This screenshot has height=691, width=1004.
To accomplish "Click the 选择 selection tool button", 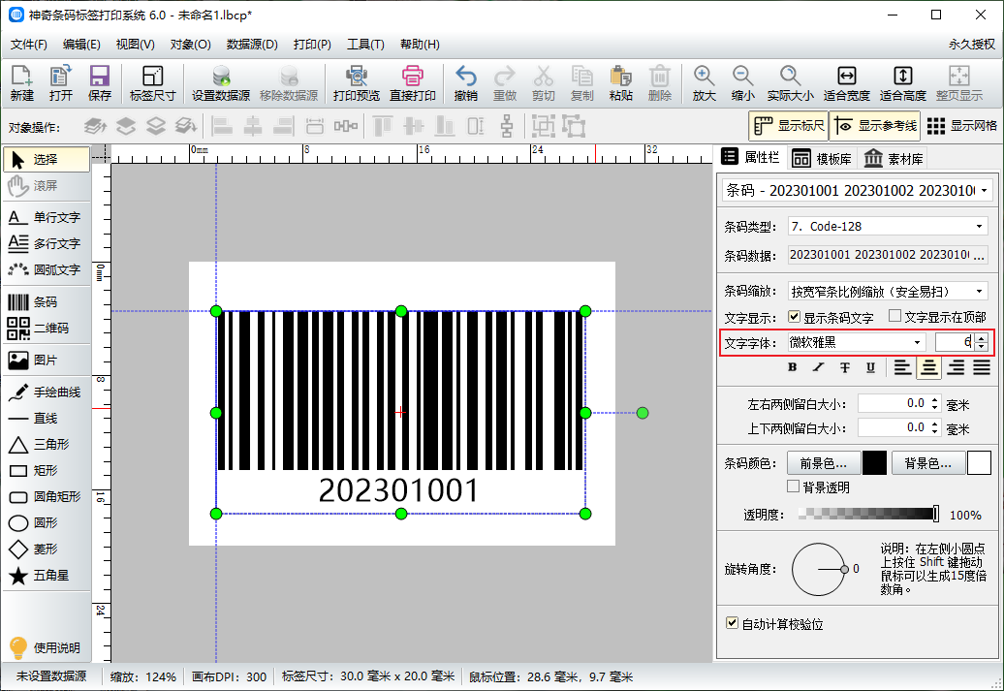I will tap(47, 160).
